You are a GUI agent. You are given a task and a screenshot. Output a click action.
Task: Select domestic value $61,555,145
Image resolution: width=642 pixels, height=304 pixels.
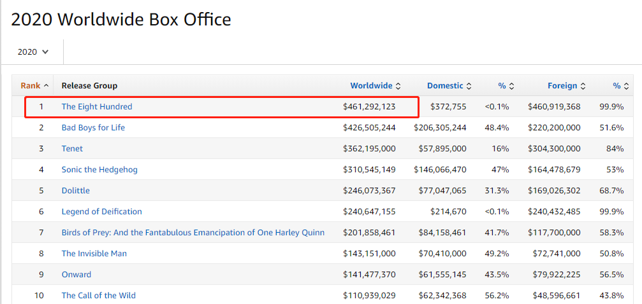(442, 274)
